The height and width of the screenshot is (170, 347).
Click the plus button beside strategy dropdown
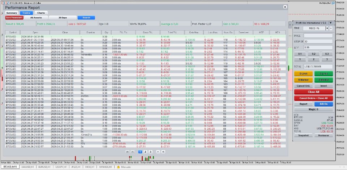(x=331, y=28)
